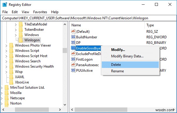Click the string icon beside ParseAutoexec
Screen dimensions: 177x113
coord(73,65)
